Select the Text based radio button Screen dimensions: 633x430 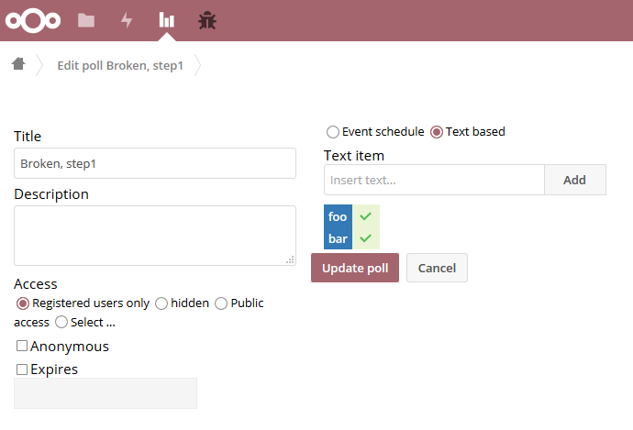point(437,132)
